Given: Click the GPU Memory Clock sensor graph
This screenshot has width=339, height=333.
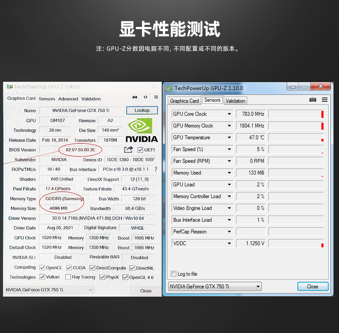Looking at the screenshot, I should click(296, 126).
